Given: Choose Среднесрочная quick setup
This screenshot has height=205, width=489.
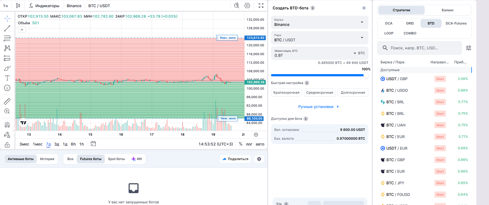Looking at the screenshot, I should click(x=320, y=93).
